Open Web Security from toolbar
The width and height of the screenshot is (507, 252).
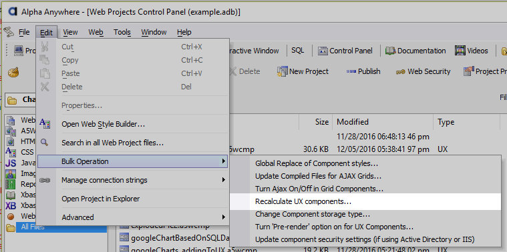(423, 71)
